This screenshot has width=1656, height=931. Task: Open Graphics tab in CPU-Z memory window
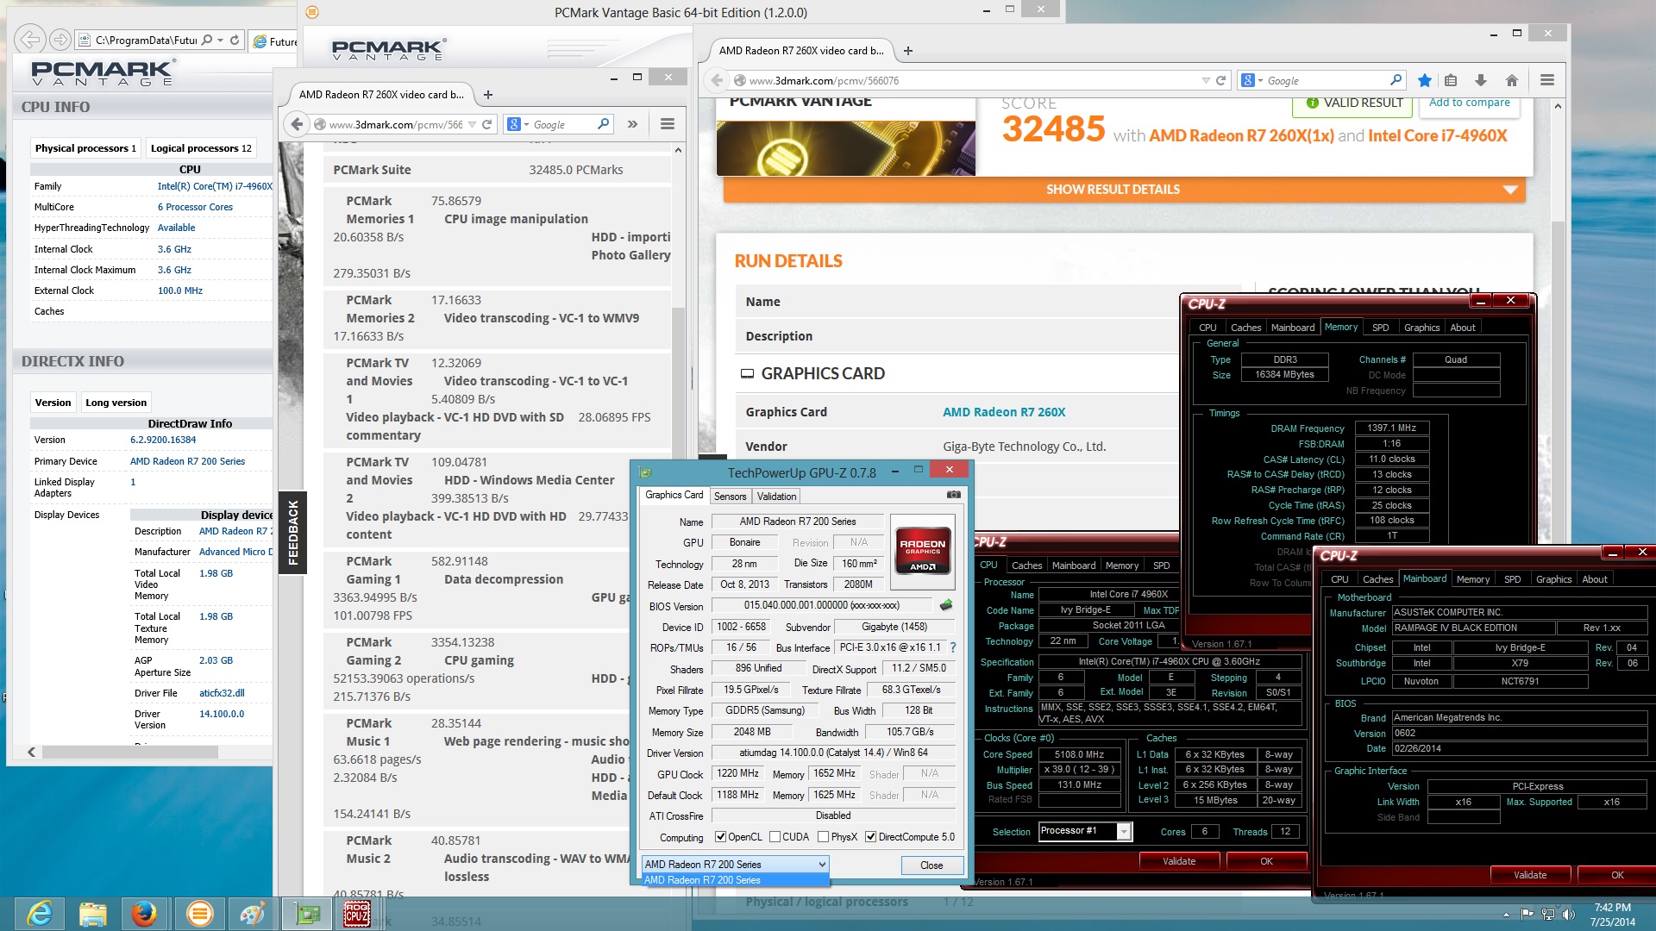[1421, 328]
